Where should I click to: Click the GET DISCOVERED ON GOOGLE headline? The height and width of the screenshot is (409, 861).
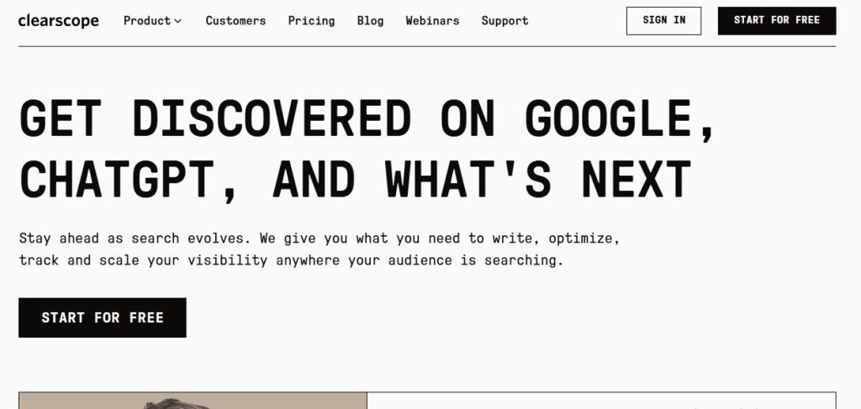point(367,118)
